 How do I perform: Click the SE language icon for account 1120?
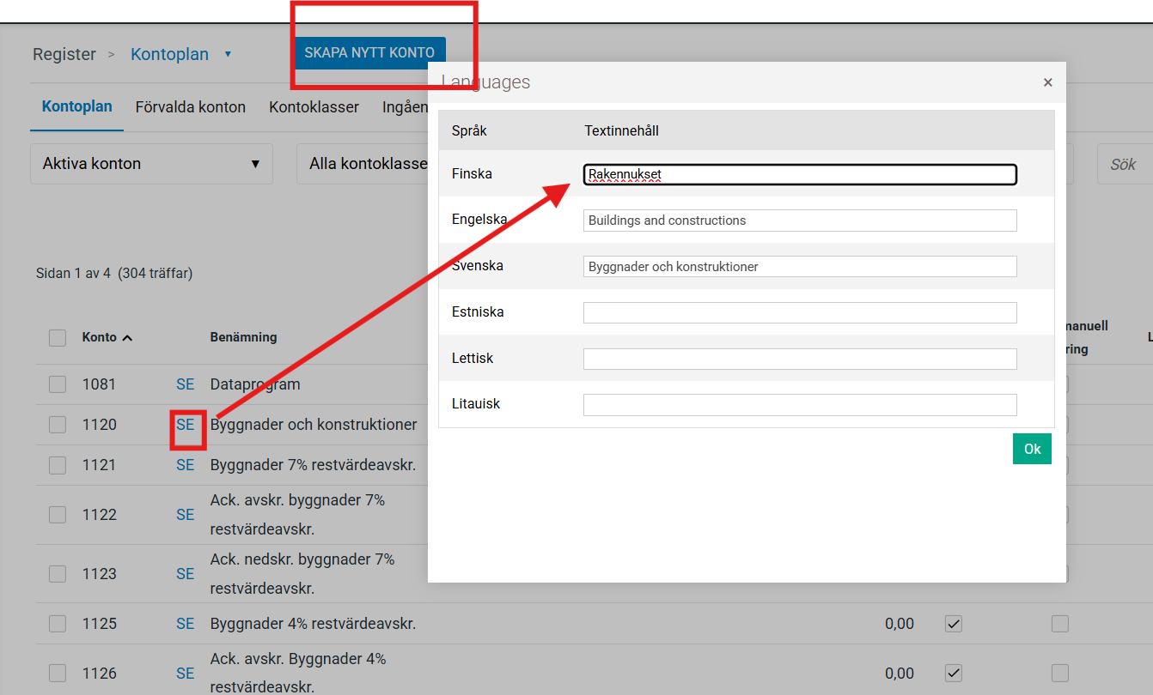tap(185, 425)
